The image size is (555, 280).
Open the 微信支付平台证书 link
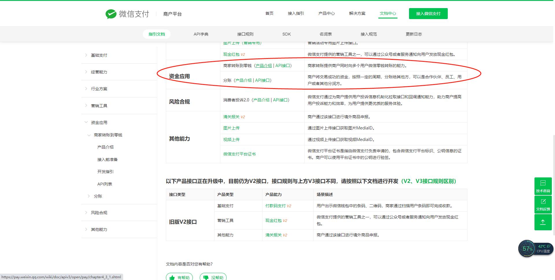[x=239, y=154]
